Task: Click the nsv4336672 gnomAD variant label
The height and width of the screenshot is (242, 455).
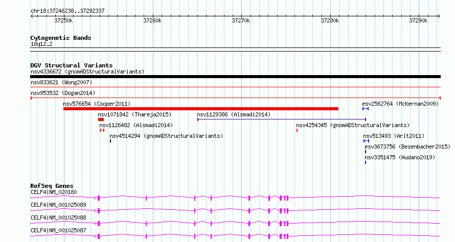Action: point(87,71)
